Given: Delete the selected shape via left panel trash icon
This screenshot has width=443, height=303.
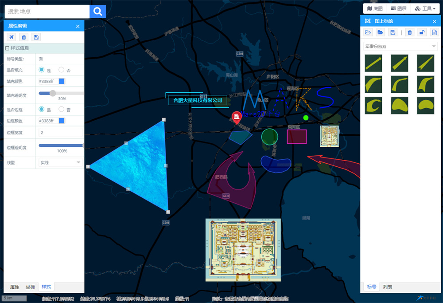Looking at the screenshot, I should (23, 37).
